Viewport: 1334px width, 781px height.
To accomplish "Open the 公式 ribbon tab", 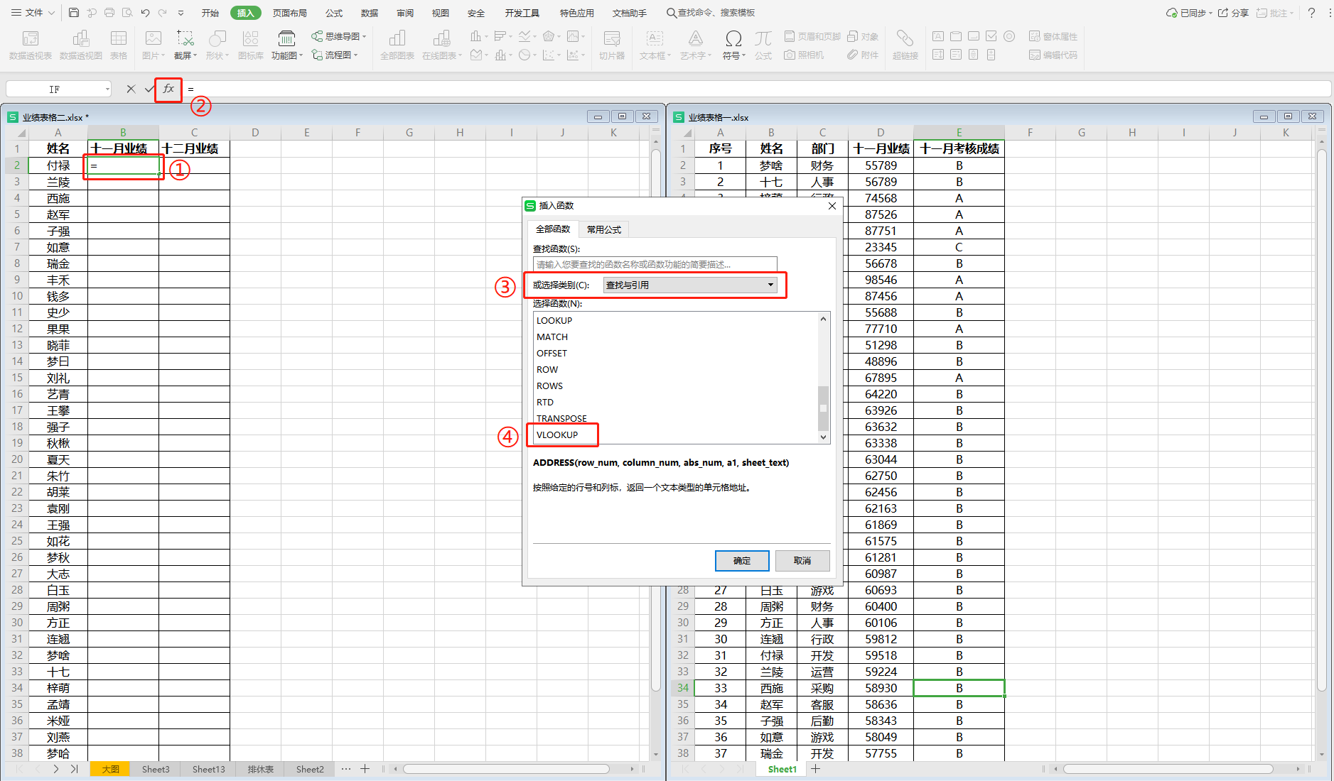I will pyautogui.click(x=333, y=13).
